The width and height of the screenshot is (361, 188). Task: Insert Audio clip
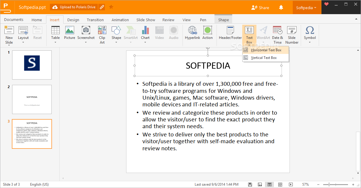pos(174,32)
